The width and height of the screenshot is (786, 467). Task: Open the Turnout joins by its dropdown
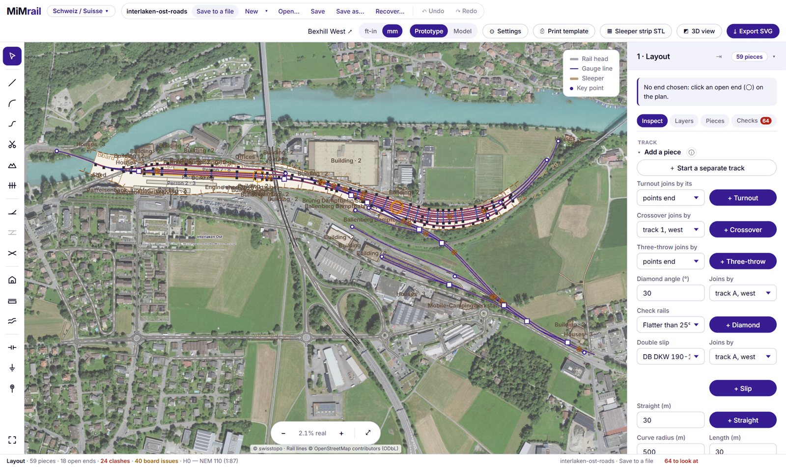tap(671, 198)
